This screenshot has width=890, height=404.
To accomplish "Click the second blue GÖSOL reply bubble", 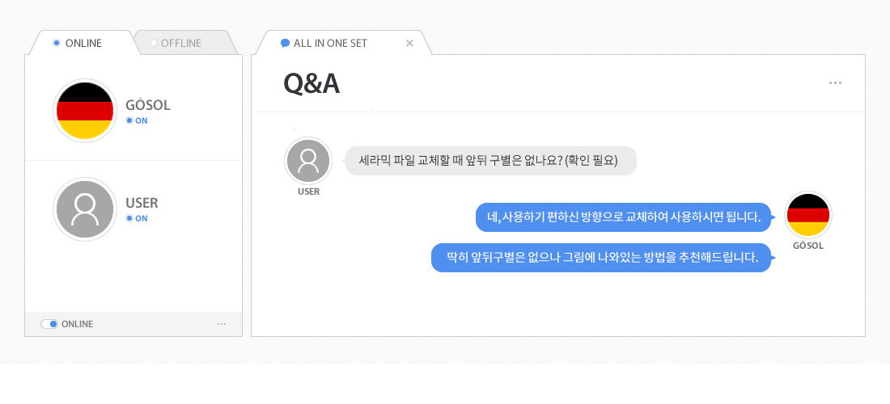I will [601, 258].
